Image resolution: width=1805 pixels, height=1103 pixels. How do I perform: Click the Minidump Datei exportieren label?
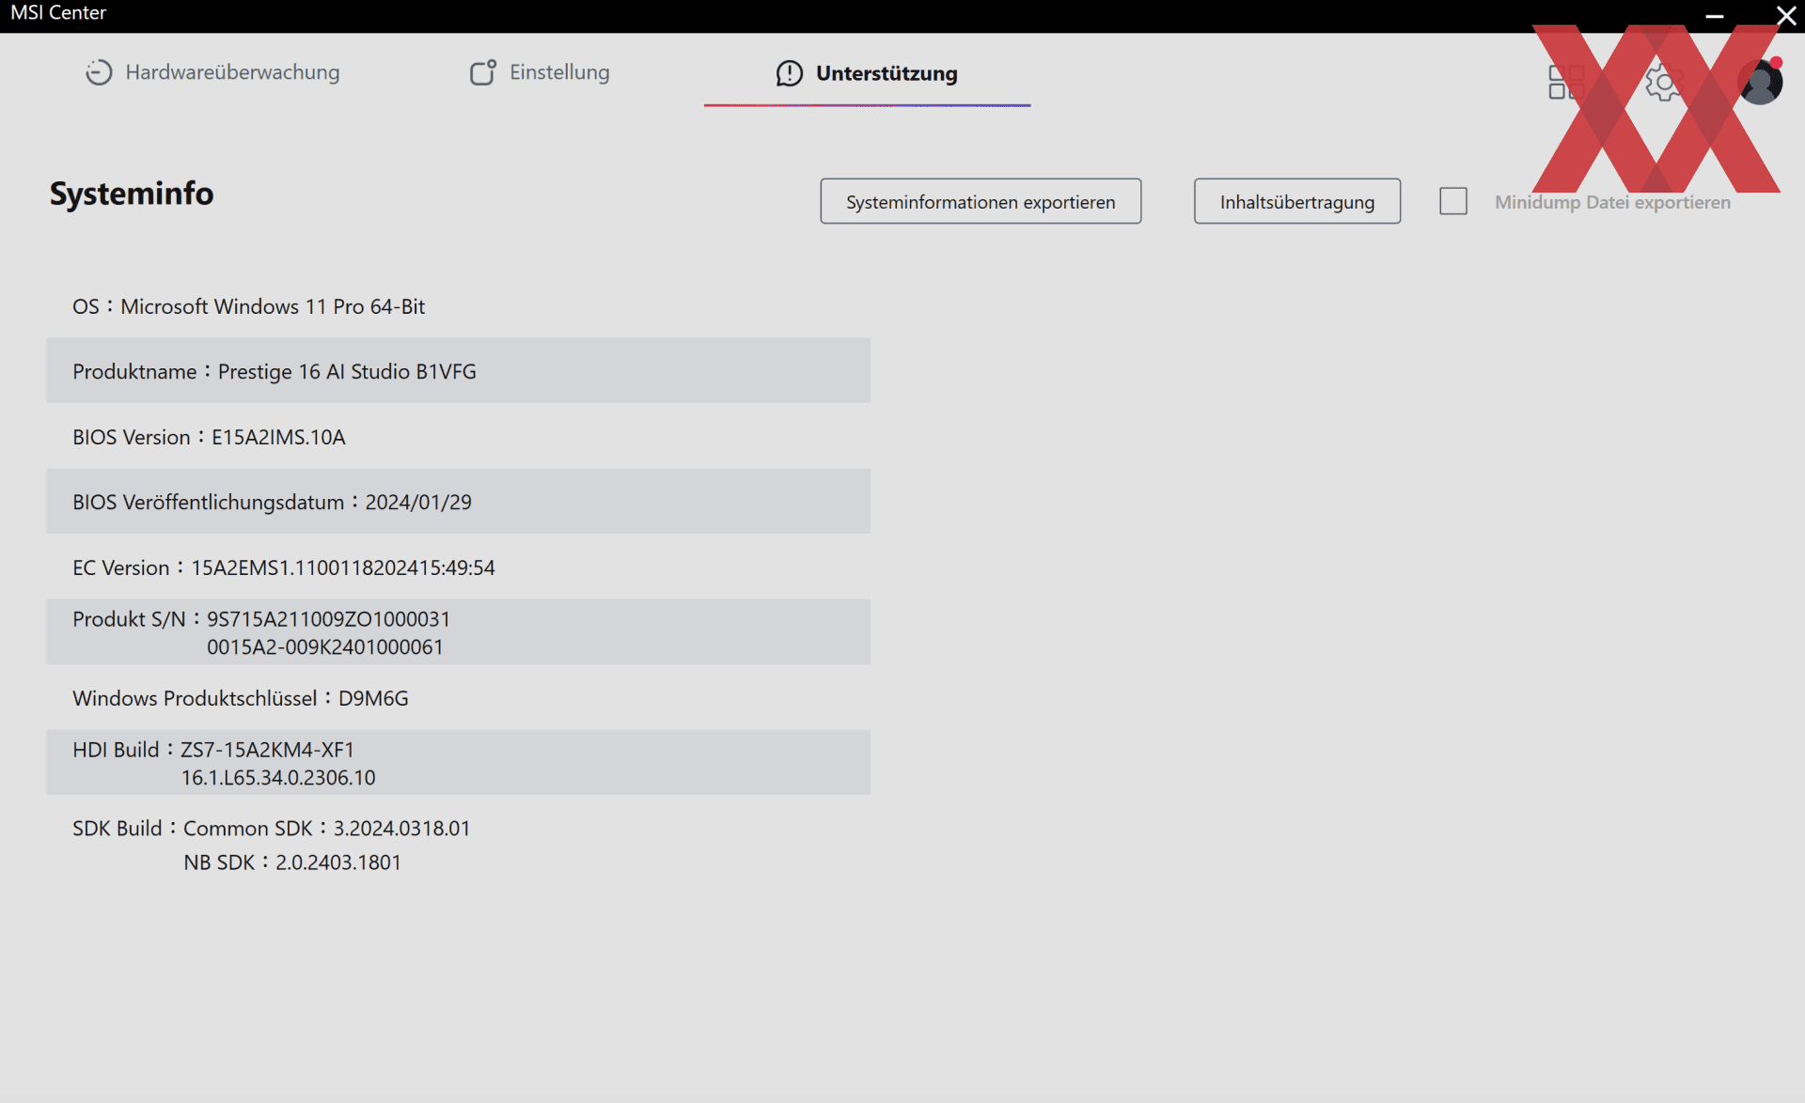1612,202
